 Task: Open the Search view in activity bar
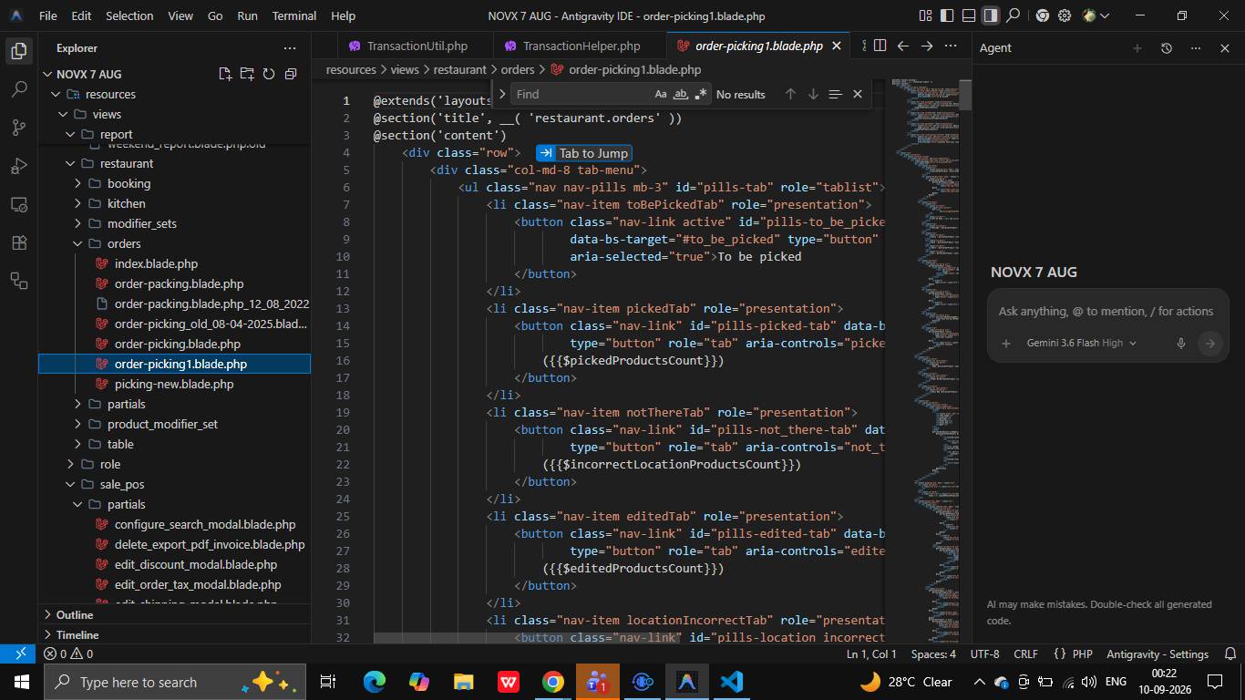19,89
